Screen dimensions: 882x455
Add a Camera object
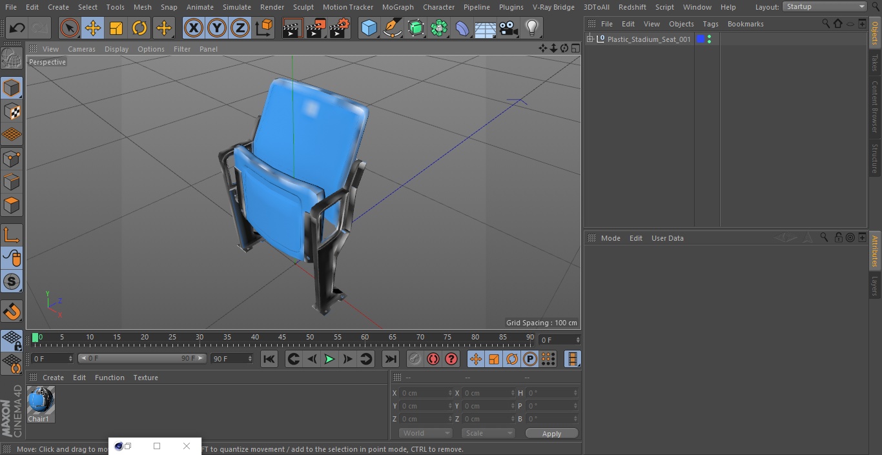509,28
